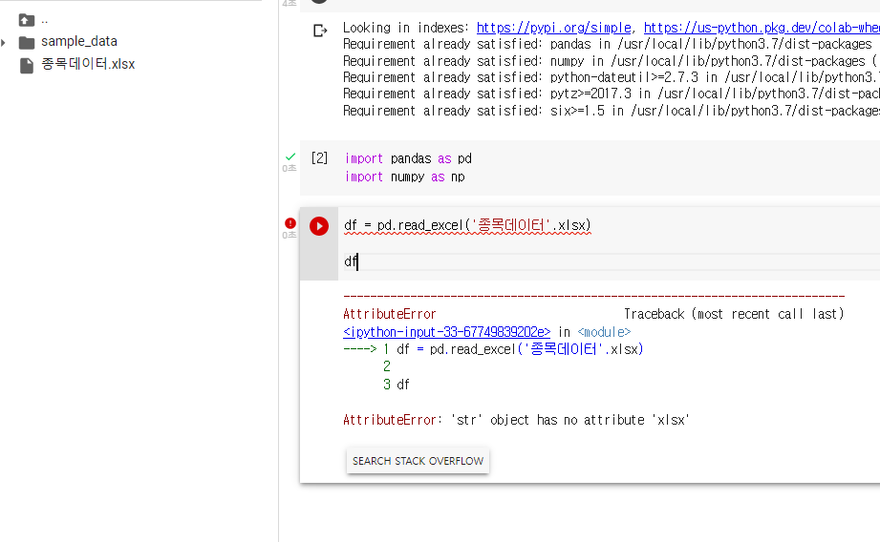This screenshot has height=542, width=880.
Task: Click the import pandas as pd line
Action: (408, 158)
